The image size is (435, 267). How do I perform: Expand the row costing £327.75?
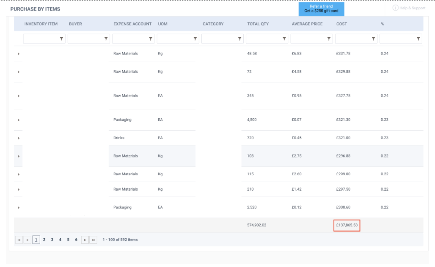click(19, 96)
